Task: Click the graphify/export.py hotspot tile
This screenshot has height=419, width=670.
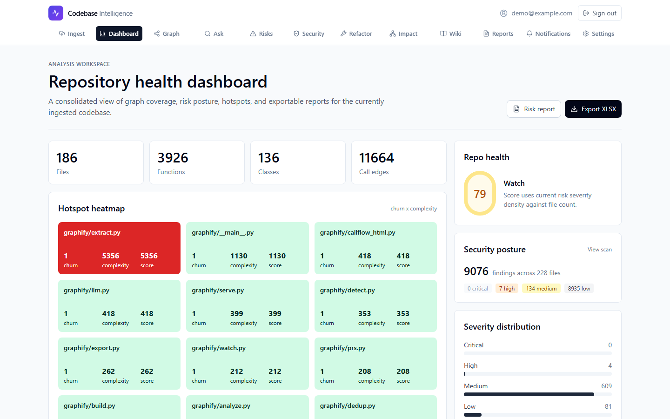Action: click(119, 364)
